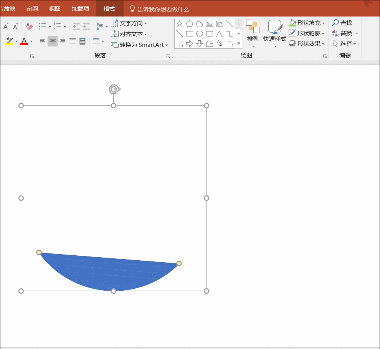This screenshot has height=349, width=380.
Task: Click the rotation handle above the shape
Action: (114, 89)
